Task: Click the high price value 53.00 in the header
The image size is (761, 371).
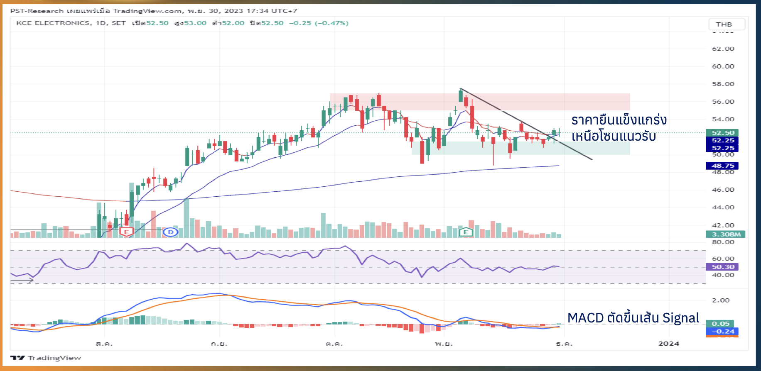Action: [195, 23]
